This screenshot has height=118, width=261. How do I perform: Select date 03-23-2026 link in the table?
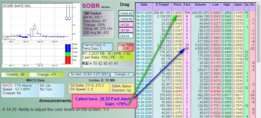(x=144, y=113)
